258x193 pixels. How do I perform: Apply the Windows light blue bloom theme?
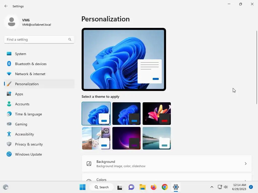[96, 114]
